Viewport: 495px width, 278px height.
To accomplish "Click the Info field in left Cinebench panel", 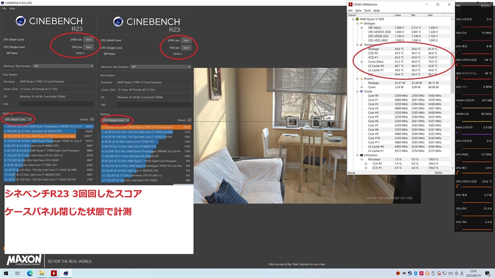I will point(57,104).
